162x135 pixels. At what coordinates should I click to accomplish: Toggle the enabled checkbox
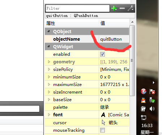click(102, 54)
